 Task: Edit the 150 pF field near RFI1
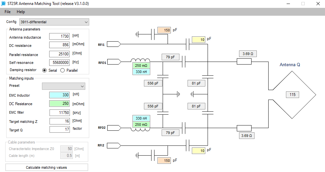pos(164,30)
